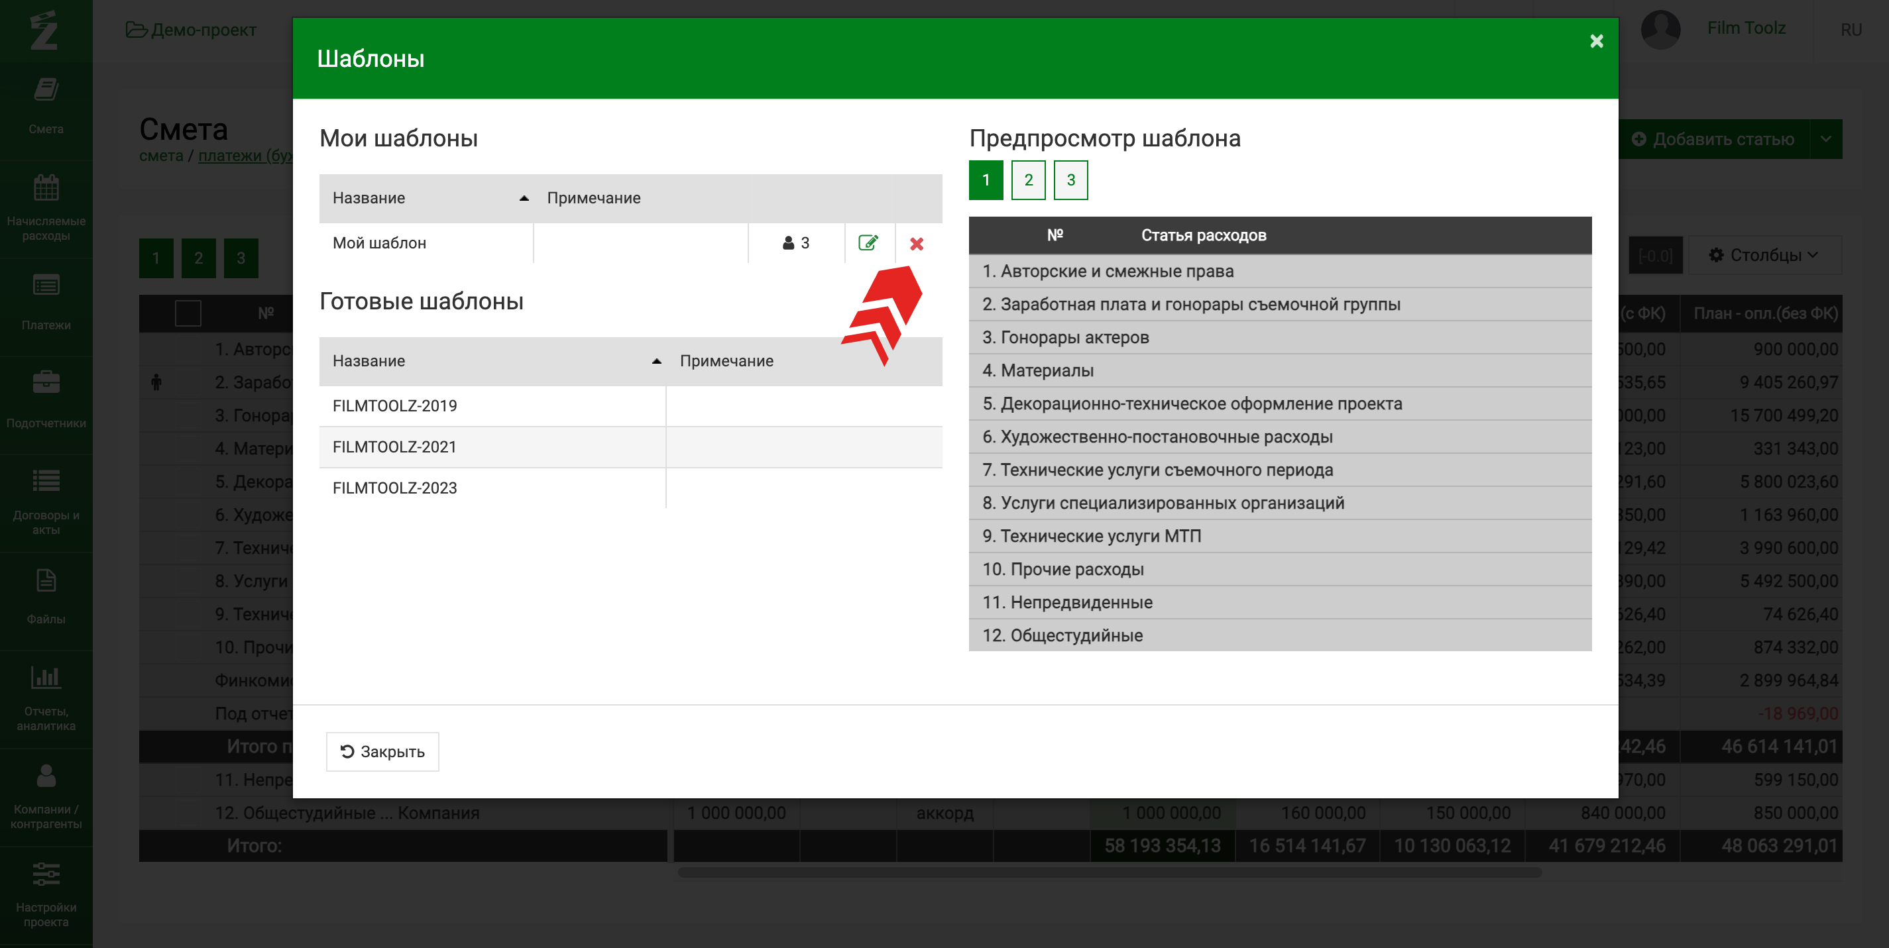This screenshot has width=1889, height=948.
Task: Delete the 'Мой шаблон' template
Action: coord(917,243)
